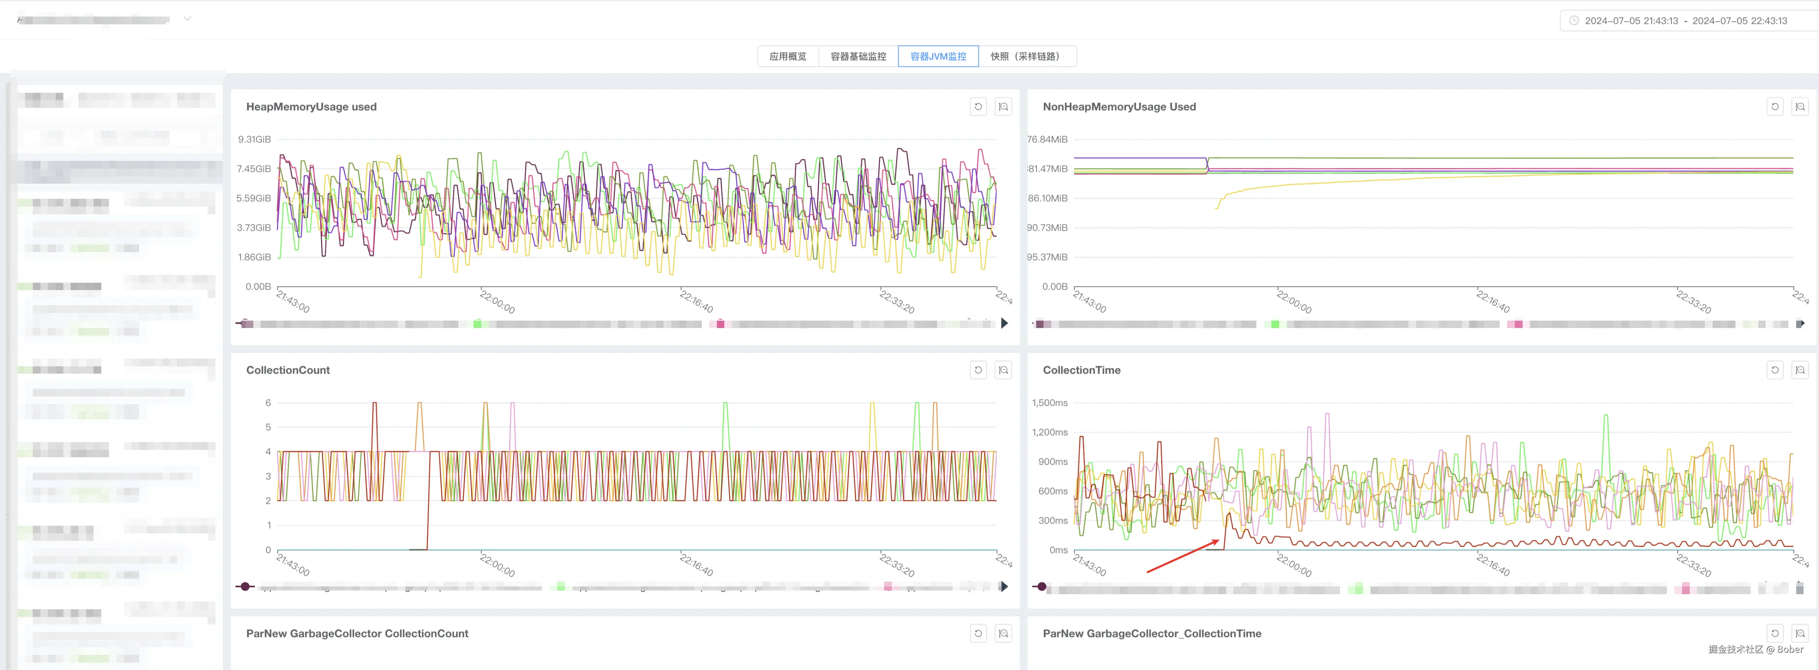
Task: Zoom out ParNew GarbageCollector_CollectionTime chart
Action: pyautogui.click(x=1800, y=633)
